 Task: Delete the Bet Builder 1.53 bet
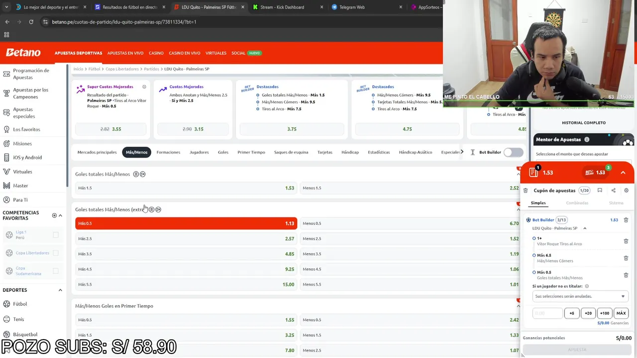click(x=626, y=220)
